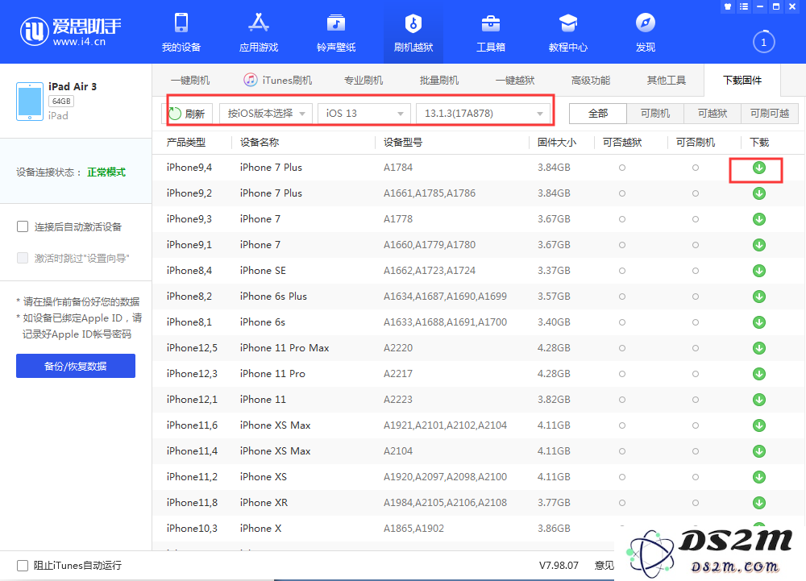Viewport: 806px width, 581px height.
Task: Click flashable indicator for iPhone9,4 row
Action: pyautogui.click(x=696, y=168)
